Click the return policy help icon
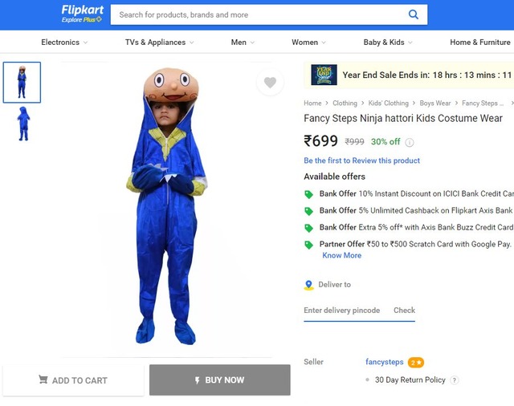This screenshot has height=406, width=514. (x=455, y=380)
